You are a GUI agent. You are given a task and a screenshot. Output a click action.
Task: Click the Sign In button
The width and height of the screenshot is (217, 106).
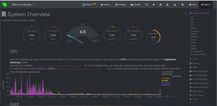point(206,5)
